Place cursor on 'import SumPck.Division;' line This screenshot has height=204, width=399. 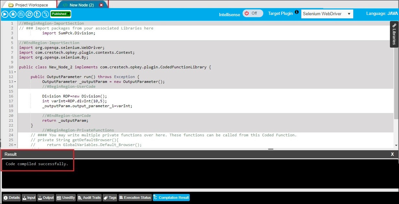(69, 33)
